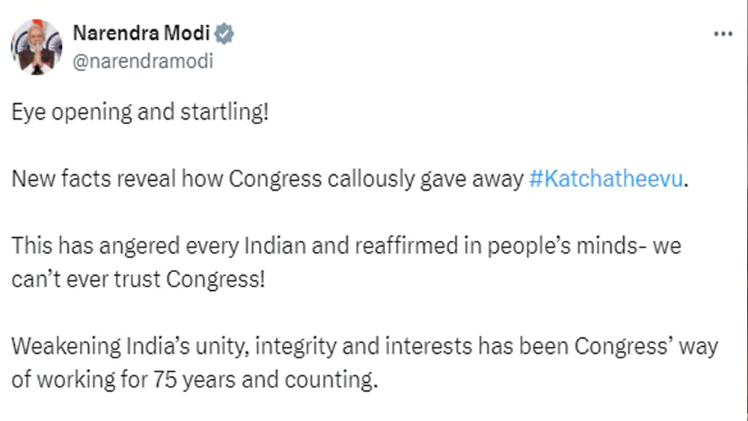Click the display name Narendra Modi

[141, 34]
